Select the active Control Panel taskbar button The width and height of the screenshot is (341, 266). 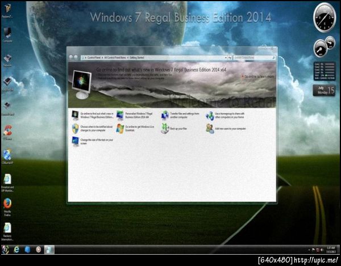(x=49, y=250)
